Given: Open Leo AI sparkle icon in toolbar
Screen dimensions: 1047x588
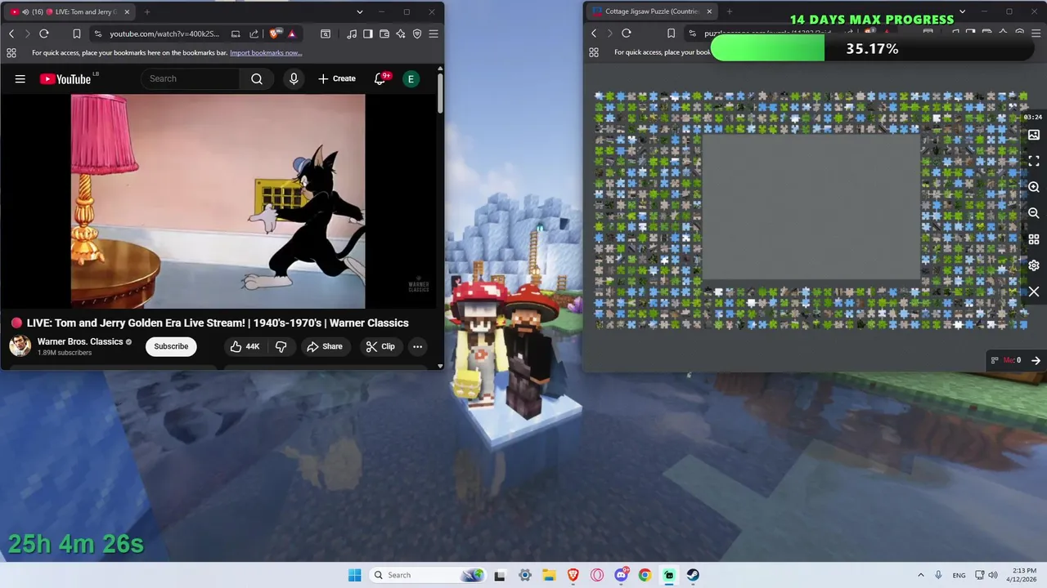Looking at the screenshot, I should click(x=401, y=33).
